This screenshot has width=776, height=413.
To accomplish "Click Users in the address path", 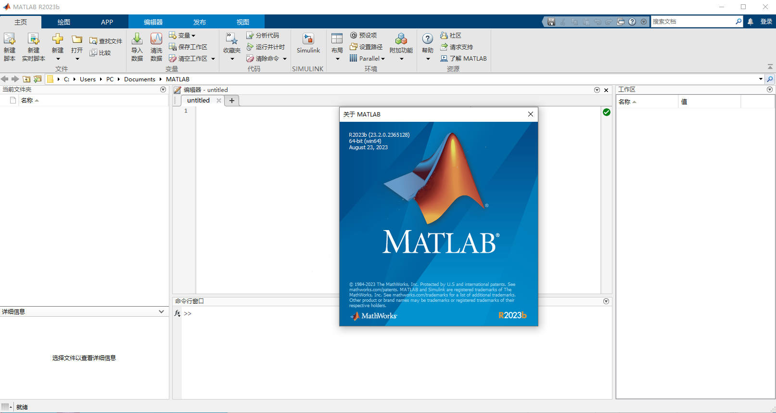I will [88, 79].
